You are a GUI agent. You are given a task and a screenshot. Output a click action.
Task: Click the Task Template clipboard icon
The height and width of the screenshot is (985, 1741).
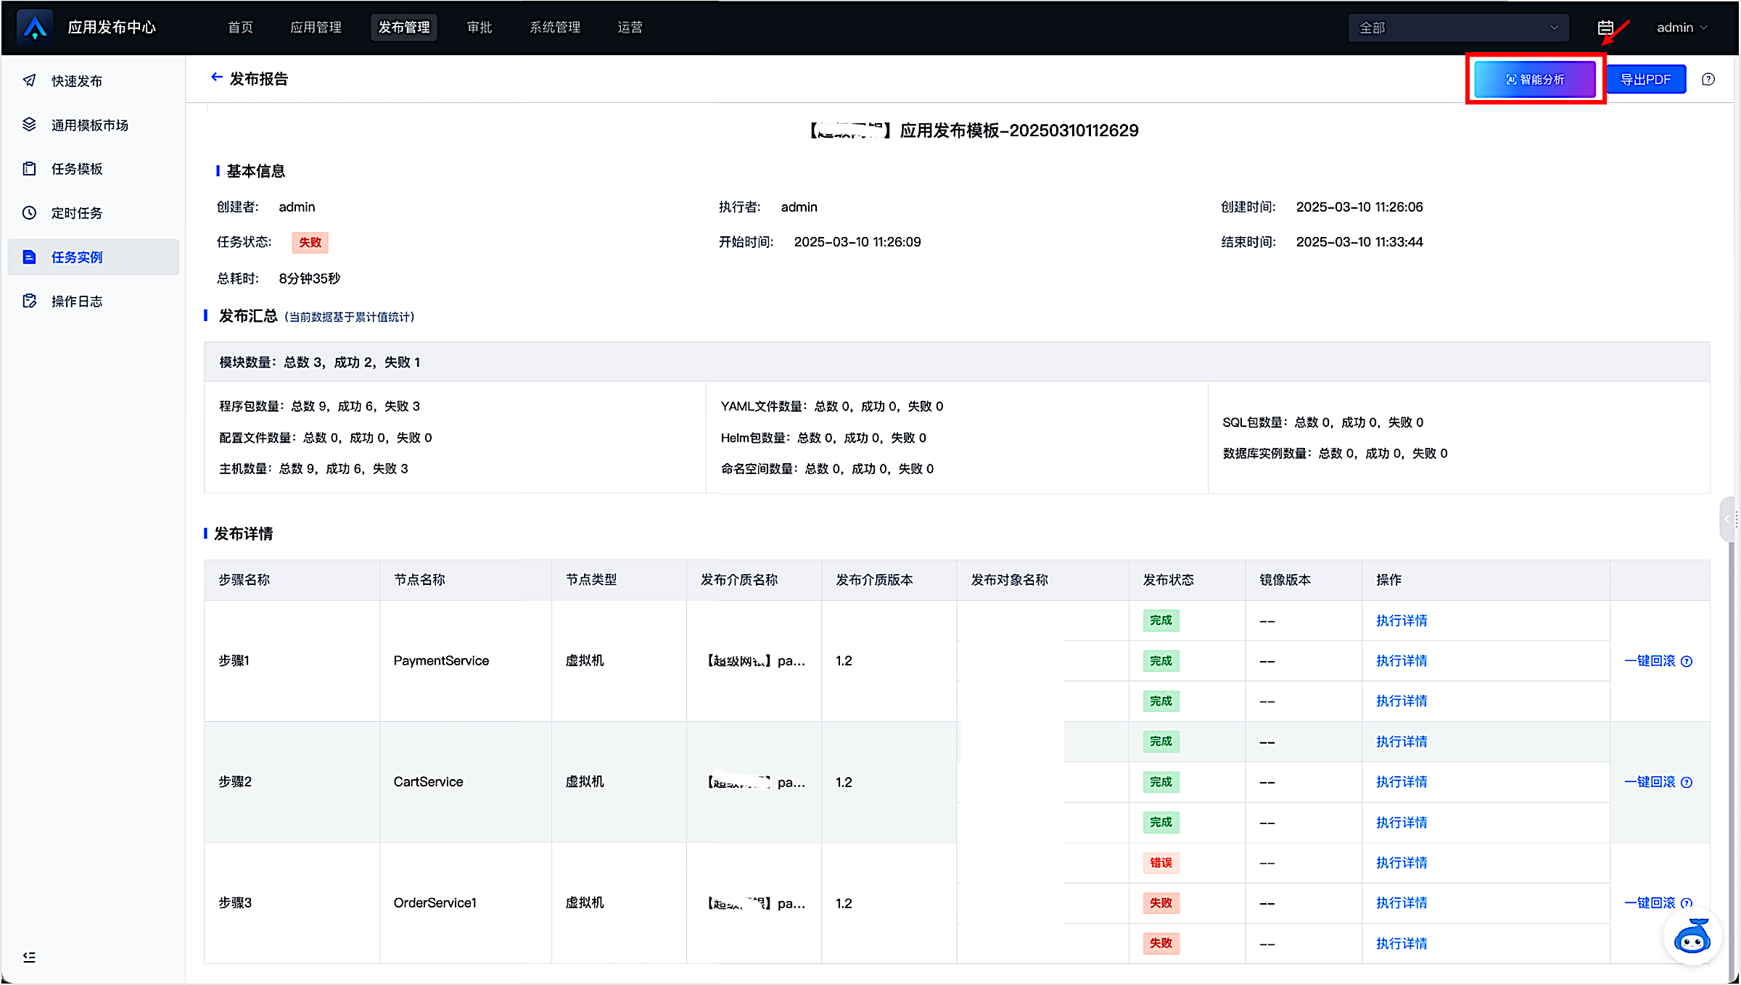pyautogui.click(x=30, y=169)
